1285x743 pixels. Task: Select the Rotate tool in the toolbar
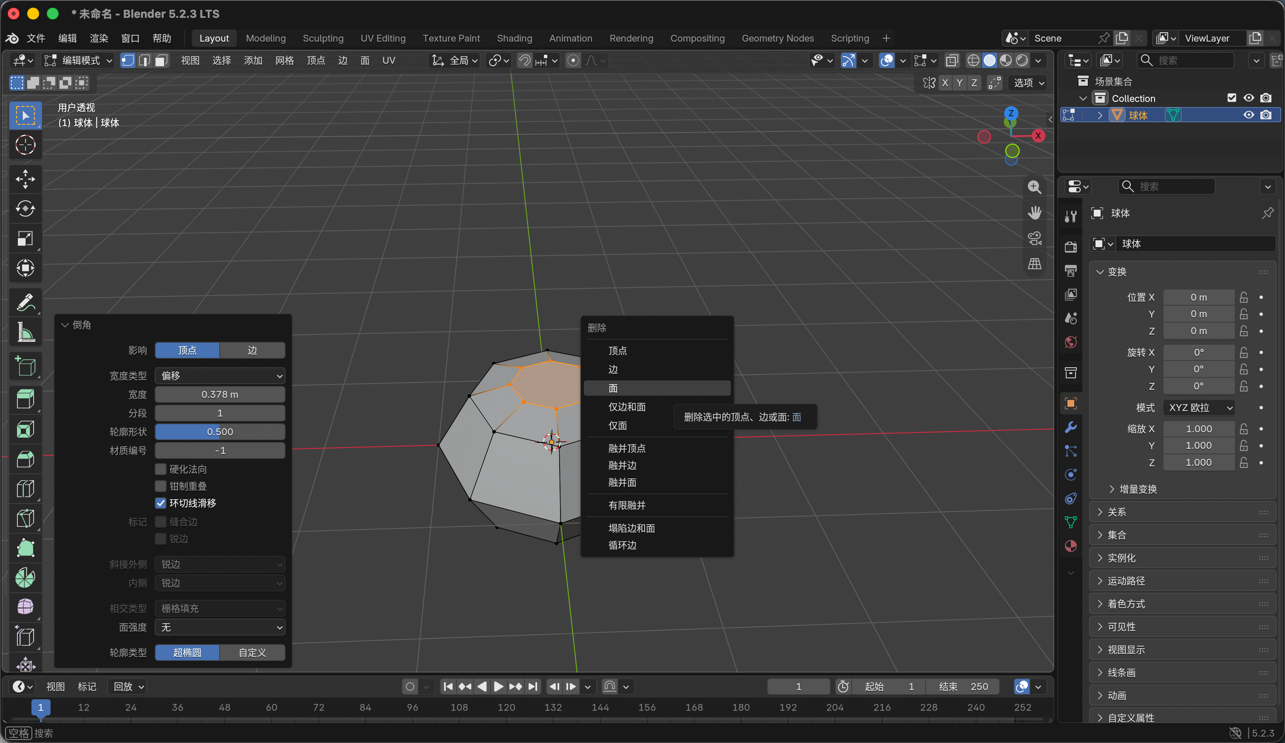point(25,208)
